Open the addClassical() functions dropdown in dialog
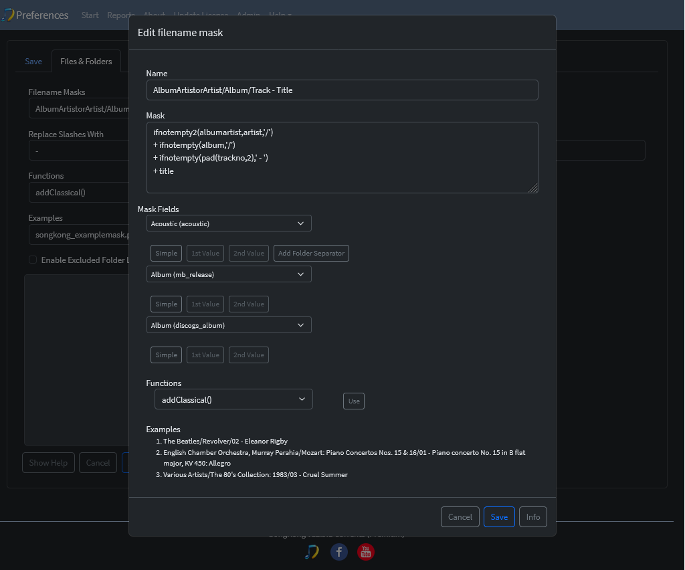This screenshot has height=570, width=685. point(233,399)
